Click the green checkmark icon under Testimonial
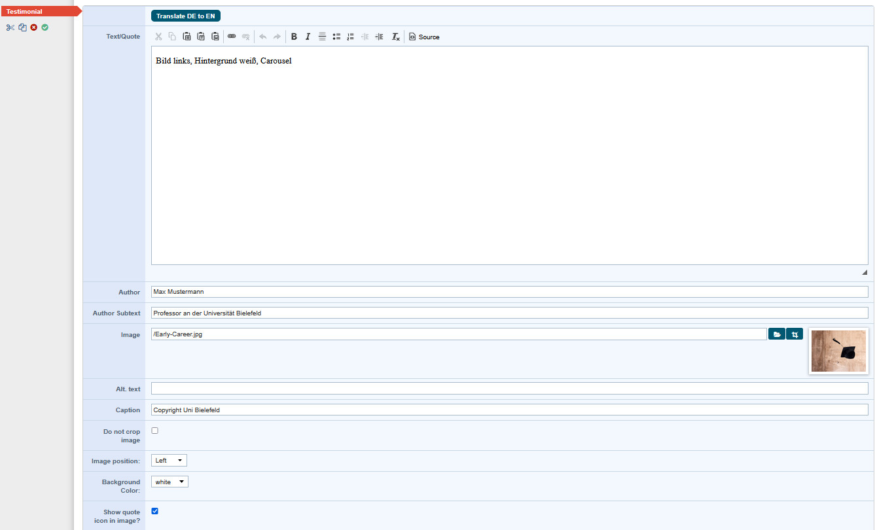The image size is (877, 530). click(x=45, y=27)
